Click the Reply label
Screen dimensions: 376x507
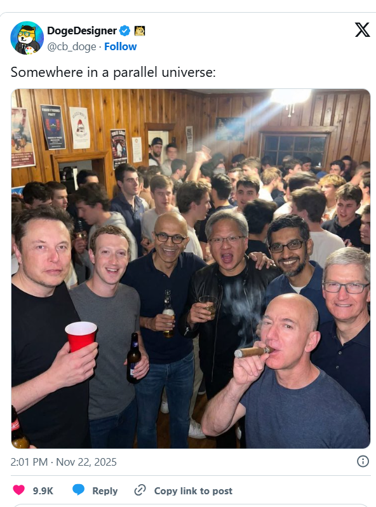pyautogui.click(x=105, y=491)
